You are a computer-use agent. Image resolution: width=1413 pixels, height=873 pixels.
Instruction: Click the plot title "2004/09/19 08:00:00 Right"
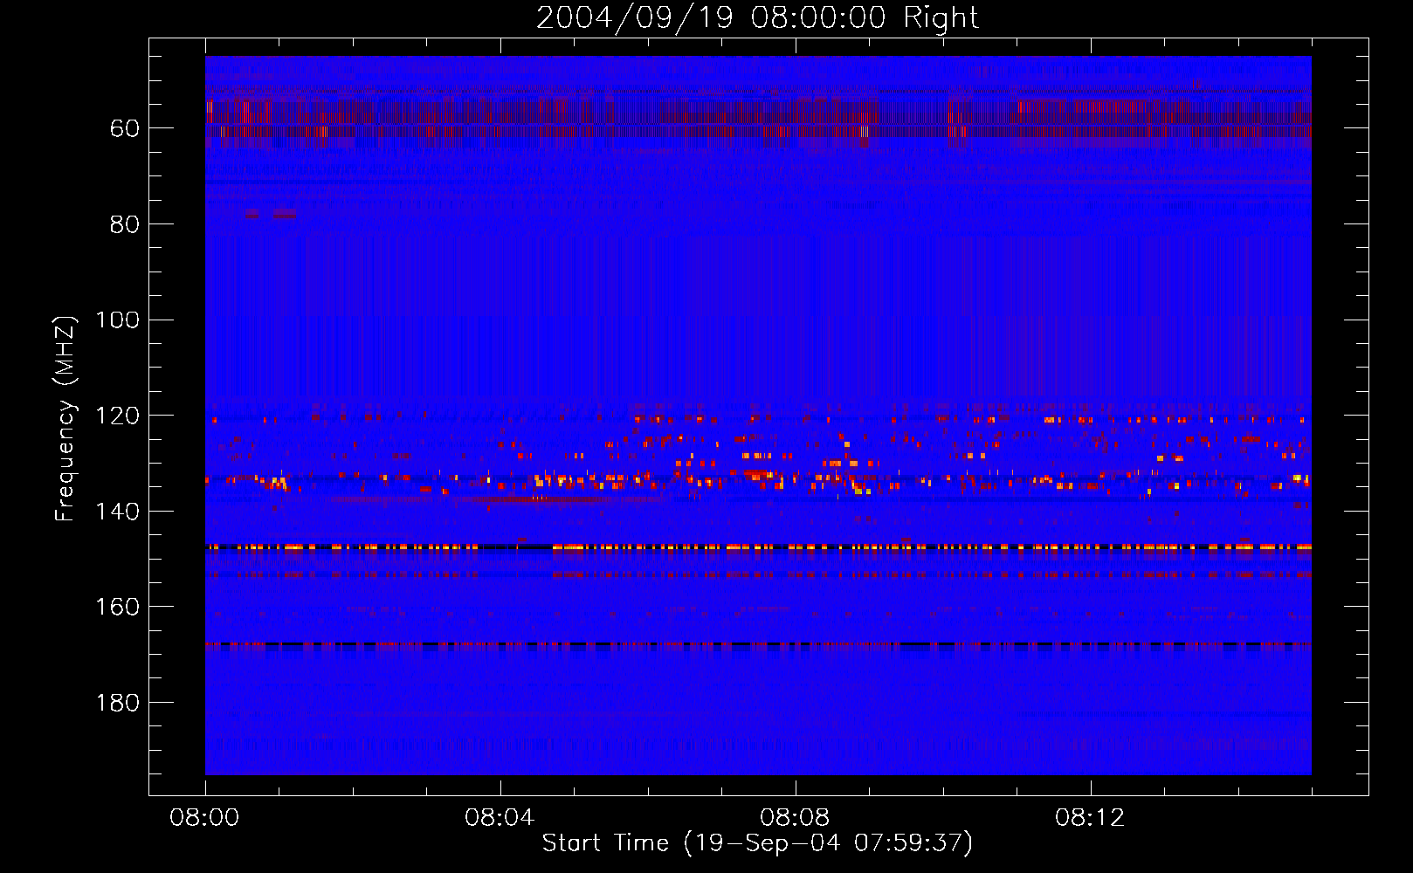pos(757,17)
